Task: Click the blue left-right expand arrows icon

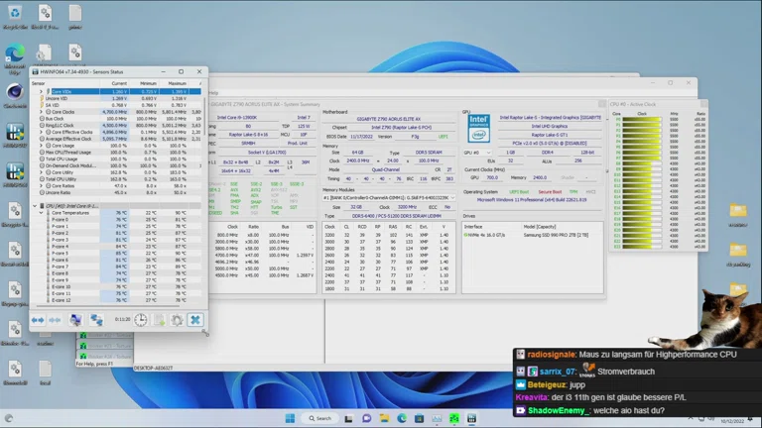Action: coord(38,319)
